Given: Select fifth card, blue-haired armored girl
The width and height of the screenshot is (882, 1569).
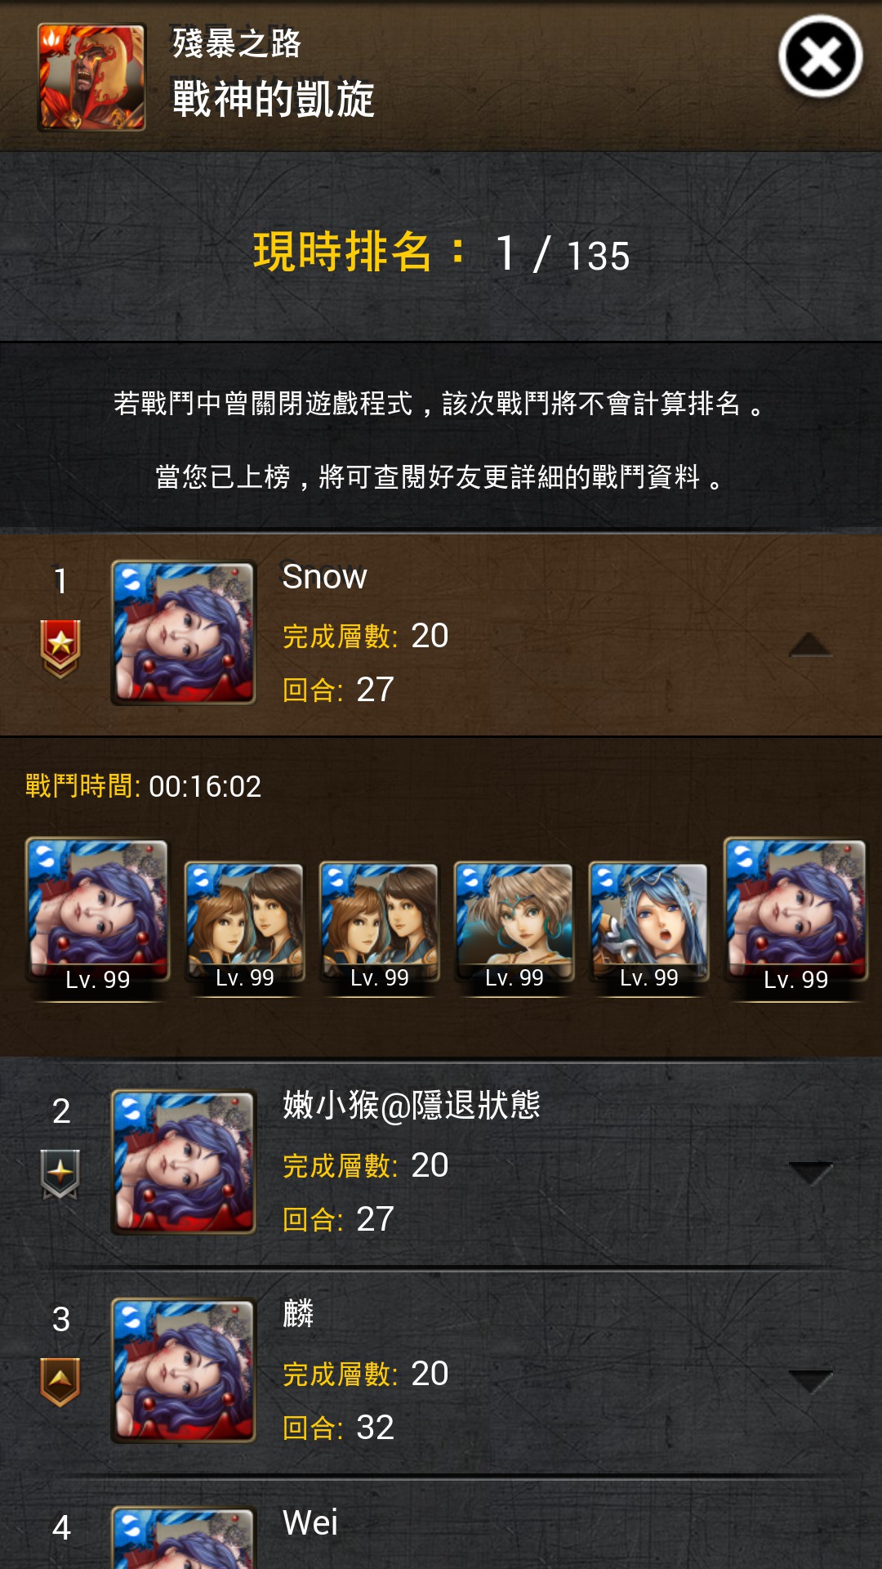Looking at the screenshot, I should point(648,928).
